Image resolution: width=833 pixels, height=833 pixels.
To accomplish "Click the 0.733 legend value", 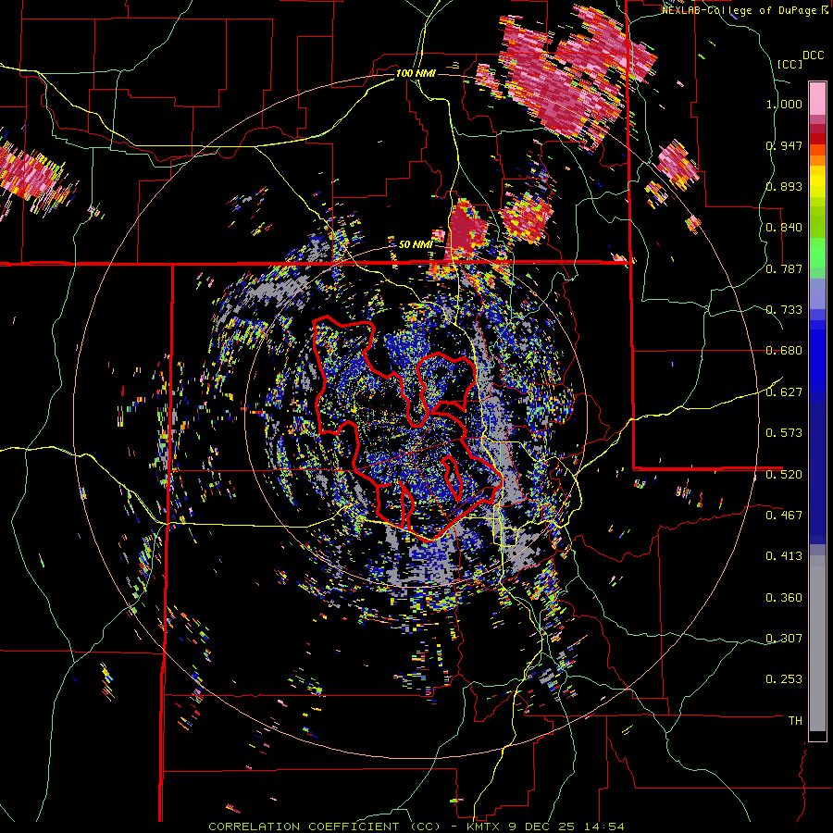I will 784,310.
